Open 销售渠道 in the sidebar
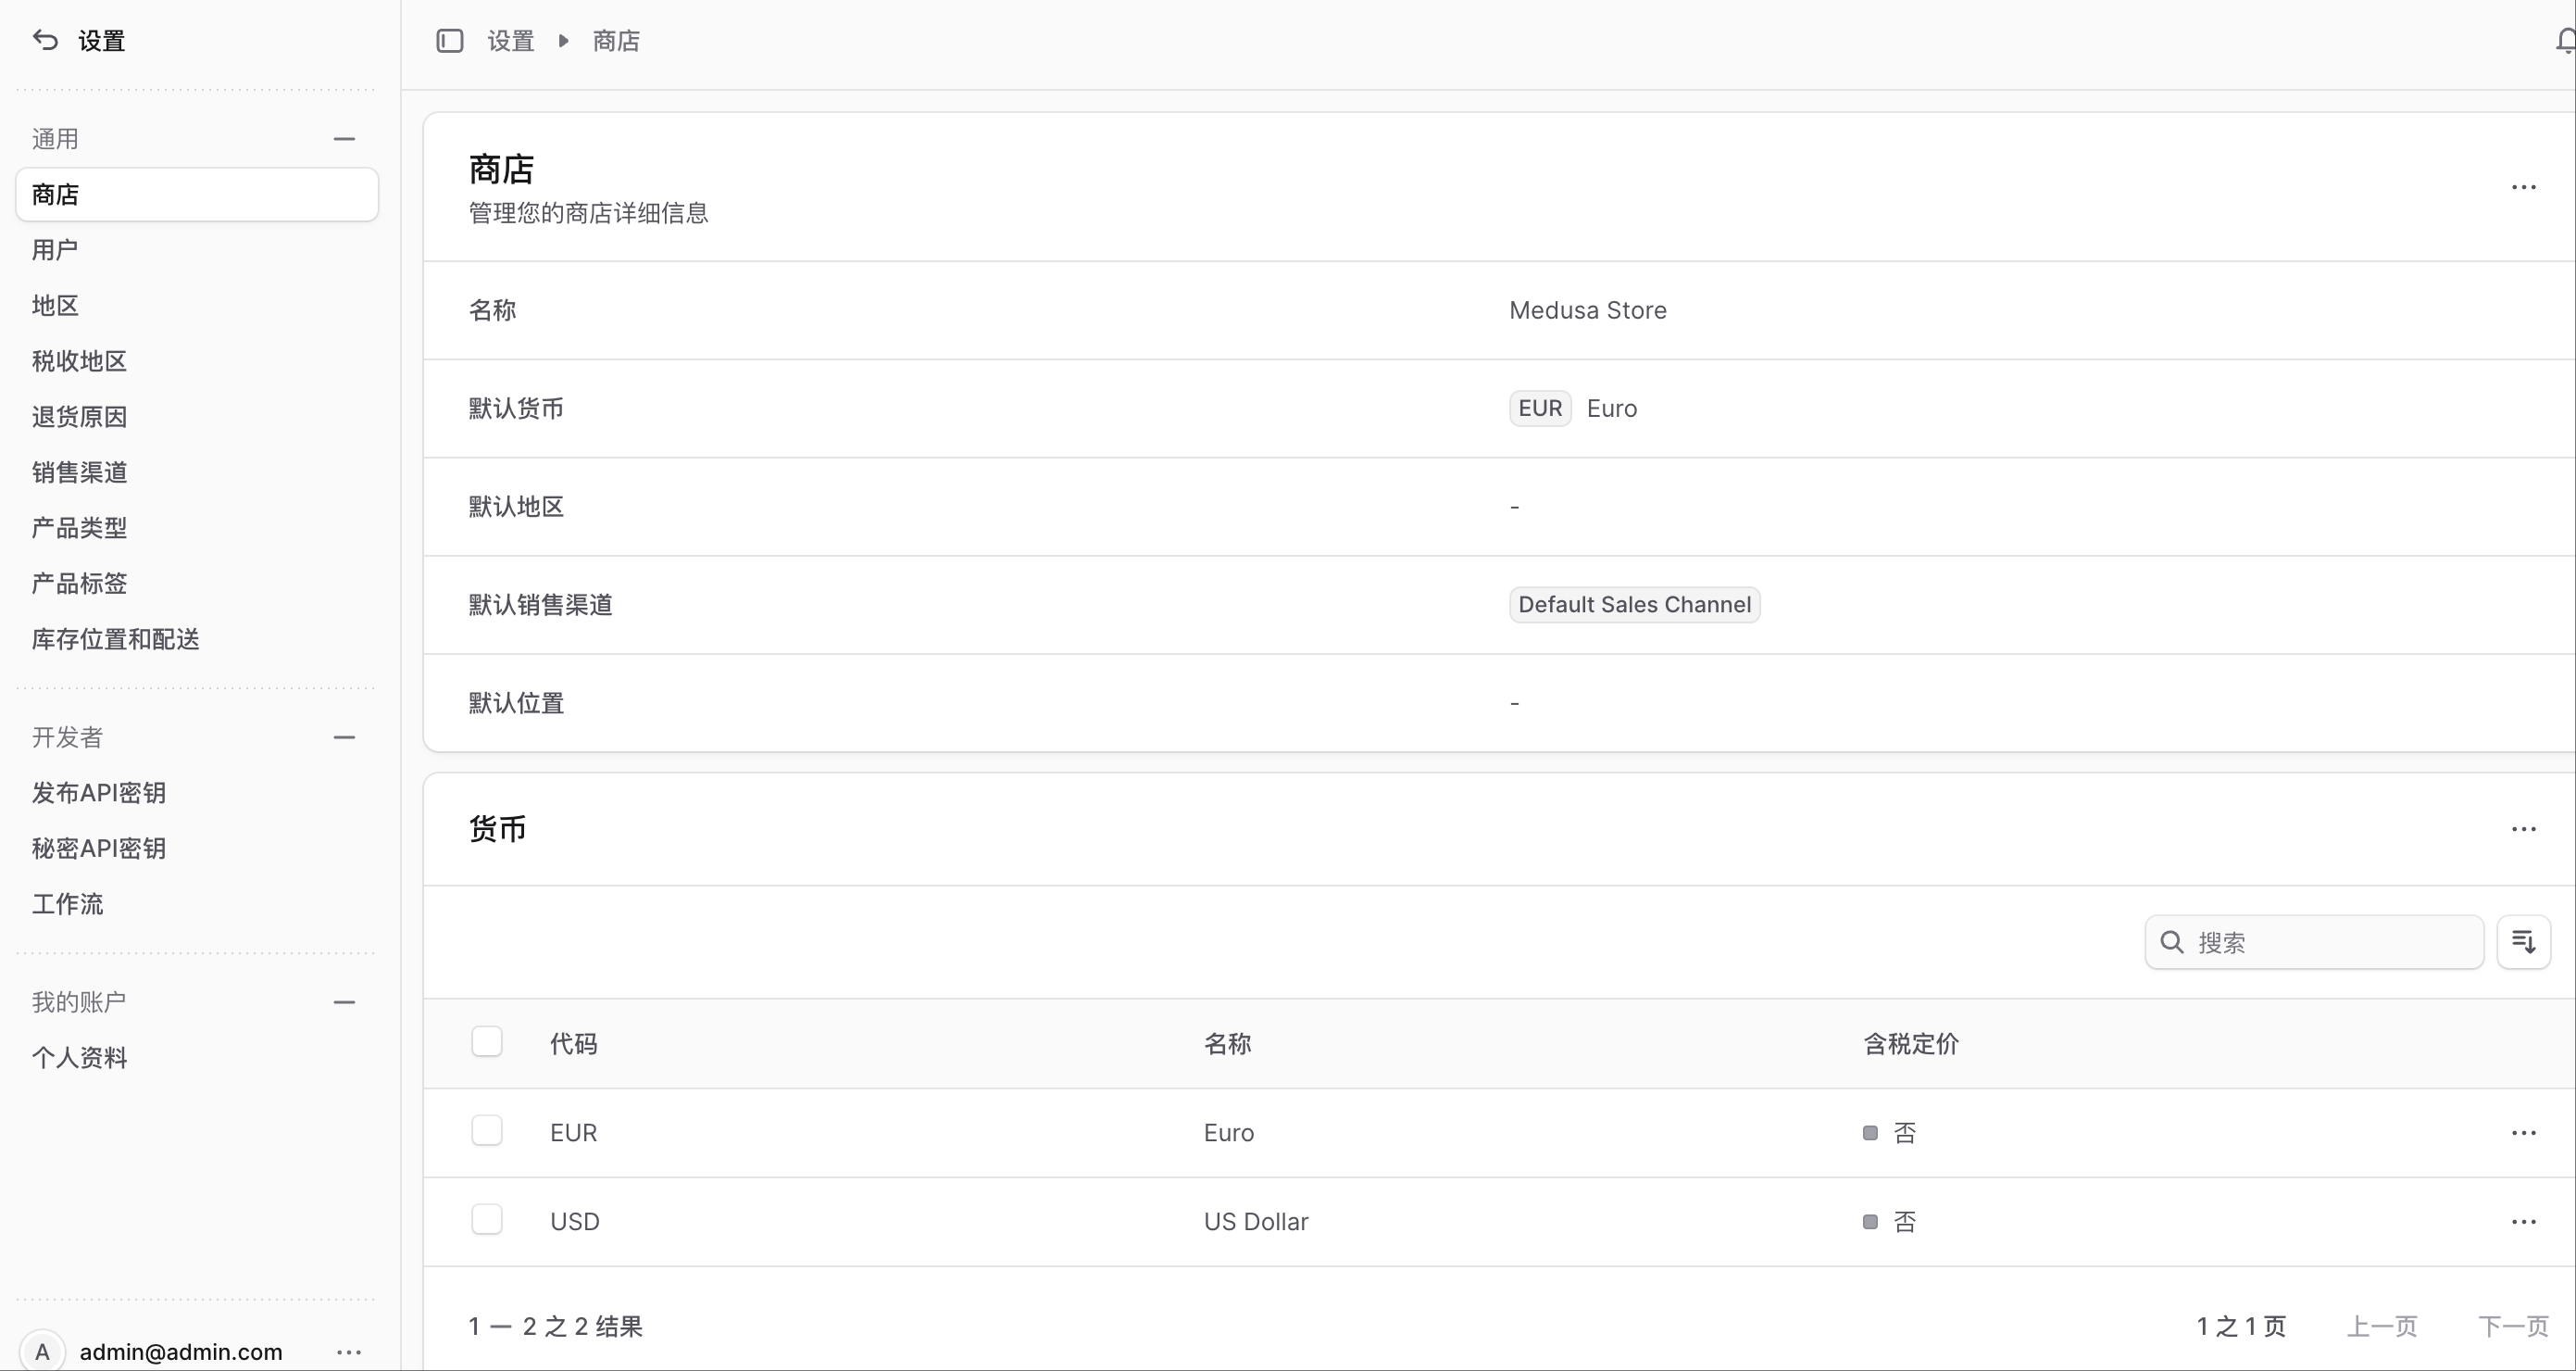Image resolution: width=2576 pixels, height=1371 pixels. 197,472
